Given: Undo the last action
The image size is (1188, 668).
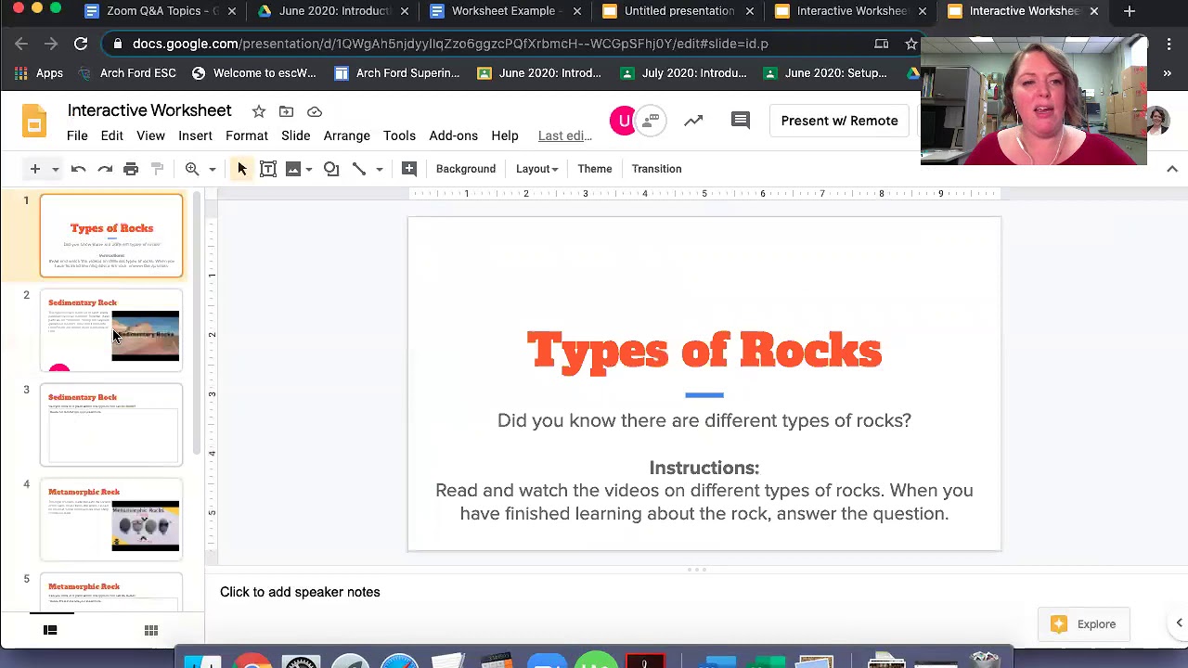Looking at the screenshot, I should point(78,169).
